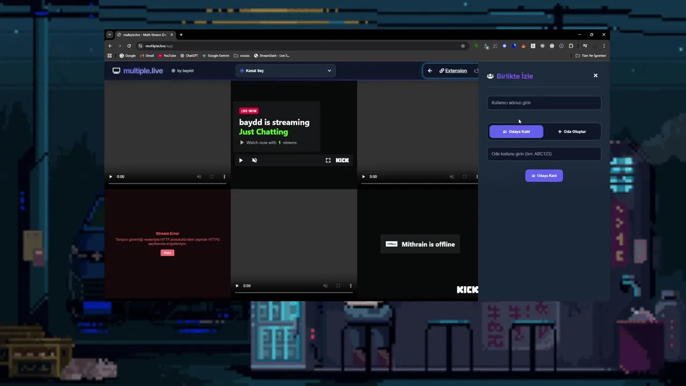Expand the ssssss bookmark folder
This screenshot has height=386, width=686.
point(242,56)
